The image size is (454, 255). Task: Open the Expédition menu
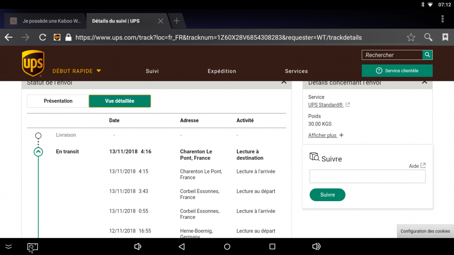(222, 71)
